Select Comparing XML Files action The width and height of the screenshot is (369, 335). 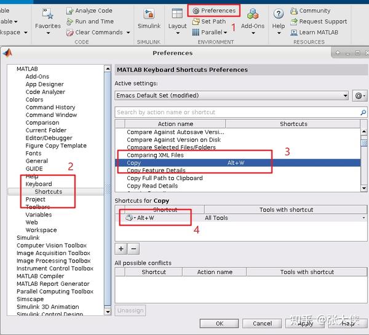[156, 155]
